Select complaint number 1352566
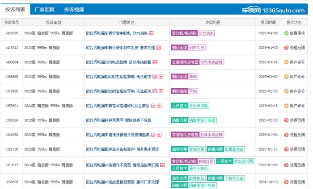This screenshot has height=189, width=313. (x=12, y=120)
